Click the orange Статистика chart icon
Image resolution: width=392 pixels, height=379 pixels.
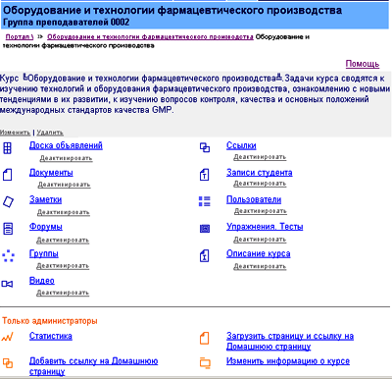pos(7,337)
